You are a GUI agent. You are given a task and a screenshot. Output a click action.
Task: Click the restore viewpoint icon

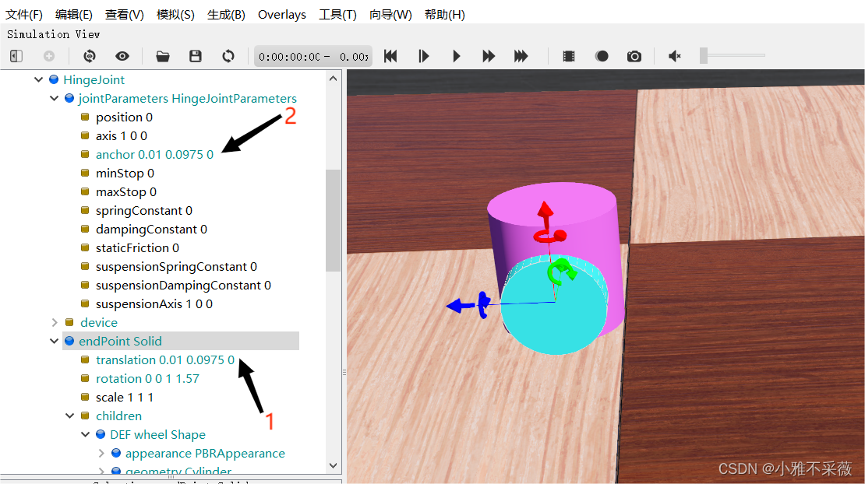89,56
